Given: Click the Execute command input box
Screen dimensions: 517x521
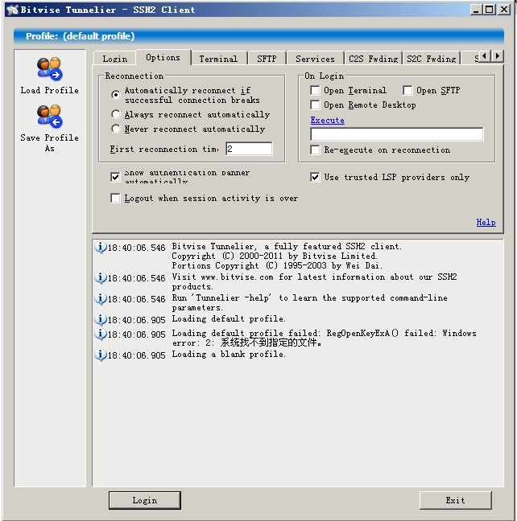Looking at the screenshot, I should click(x=396, y=134).
